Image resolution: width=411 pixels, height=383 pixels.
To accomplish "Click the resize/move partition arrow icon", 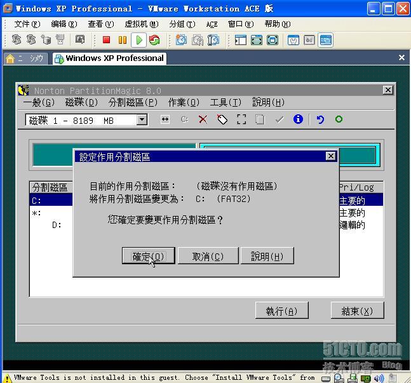I will 165,119.
